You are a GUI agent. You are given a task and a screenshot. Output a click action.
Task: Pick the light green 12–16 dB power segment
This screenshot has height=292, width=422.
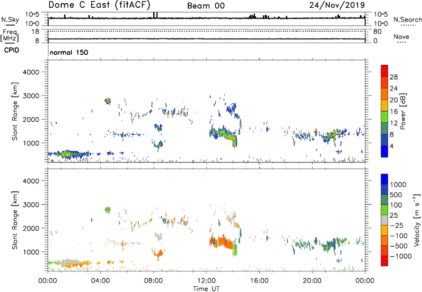pos(385,117)
